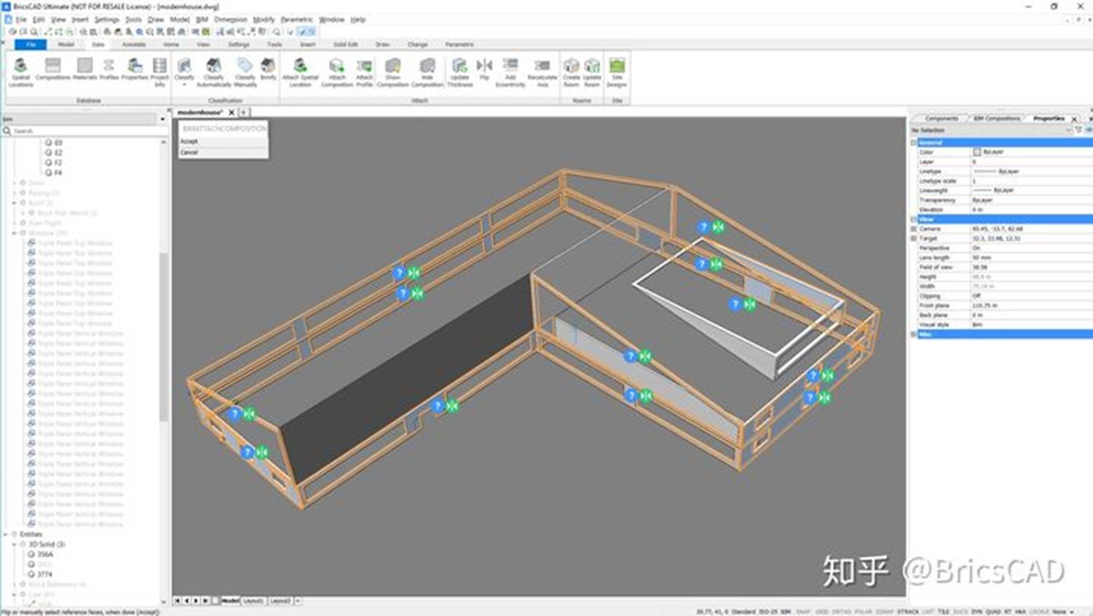The height and width of the screenshot is (616, 1093).
Task: Click the Color ByLayer swatch
Action: [977, 152]
